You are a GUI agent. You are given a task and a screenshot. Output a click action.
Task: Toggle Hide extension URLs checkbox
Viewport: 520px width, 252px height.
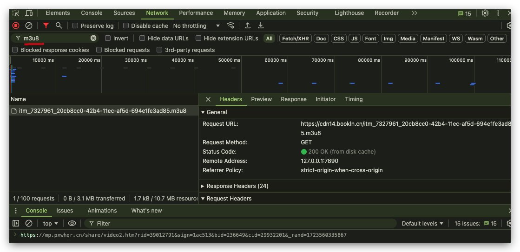pyautogui.click(x=198, y=38)
